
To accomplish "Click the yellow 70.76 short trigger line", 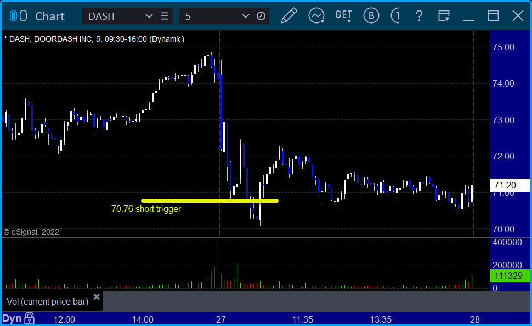I will click(x=210, y=201).
